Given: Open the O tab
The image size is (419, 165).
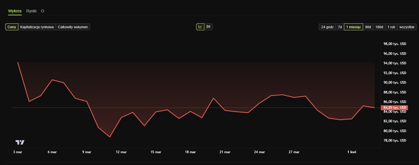Looking at the screenshot, I should pyautogui.click(x=43, y=11).
